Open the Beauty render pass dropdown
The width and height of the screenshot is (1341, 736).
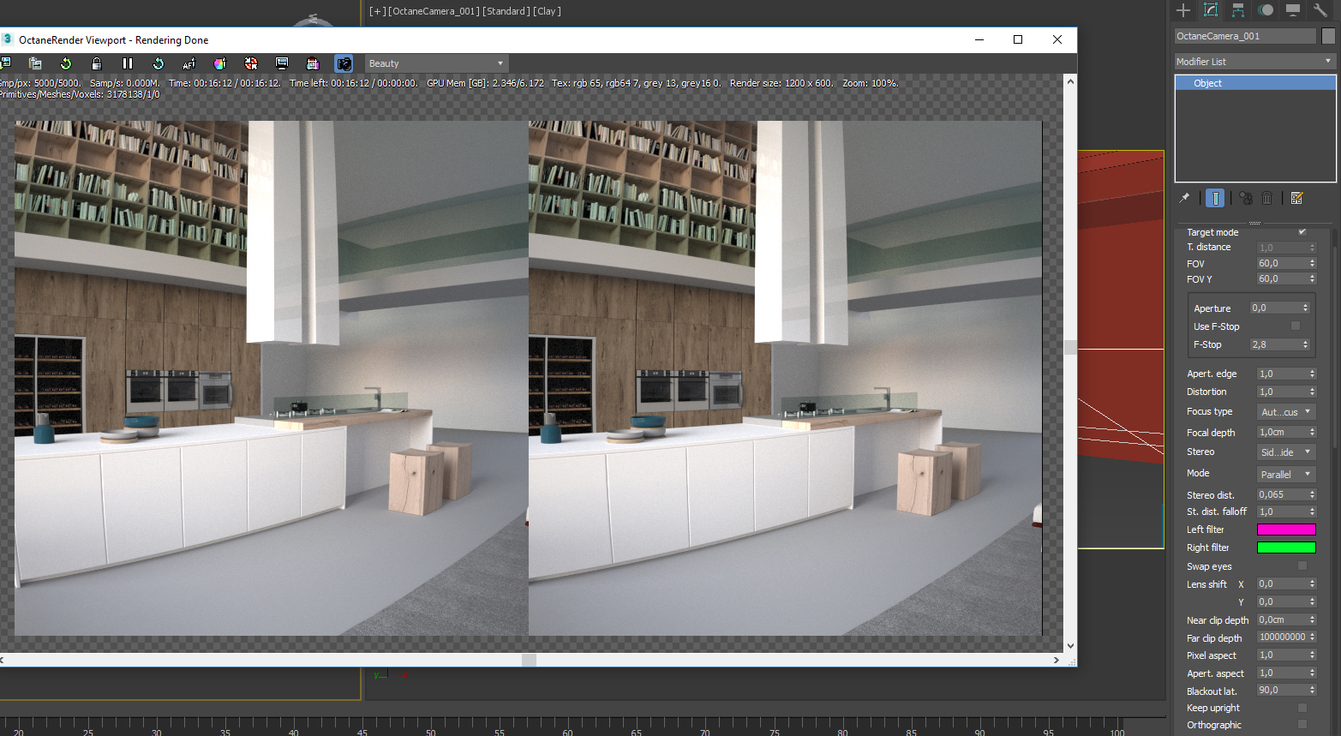click(437, 63)
